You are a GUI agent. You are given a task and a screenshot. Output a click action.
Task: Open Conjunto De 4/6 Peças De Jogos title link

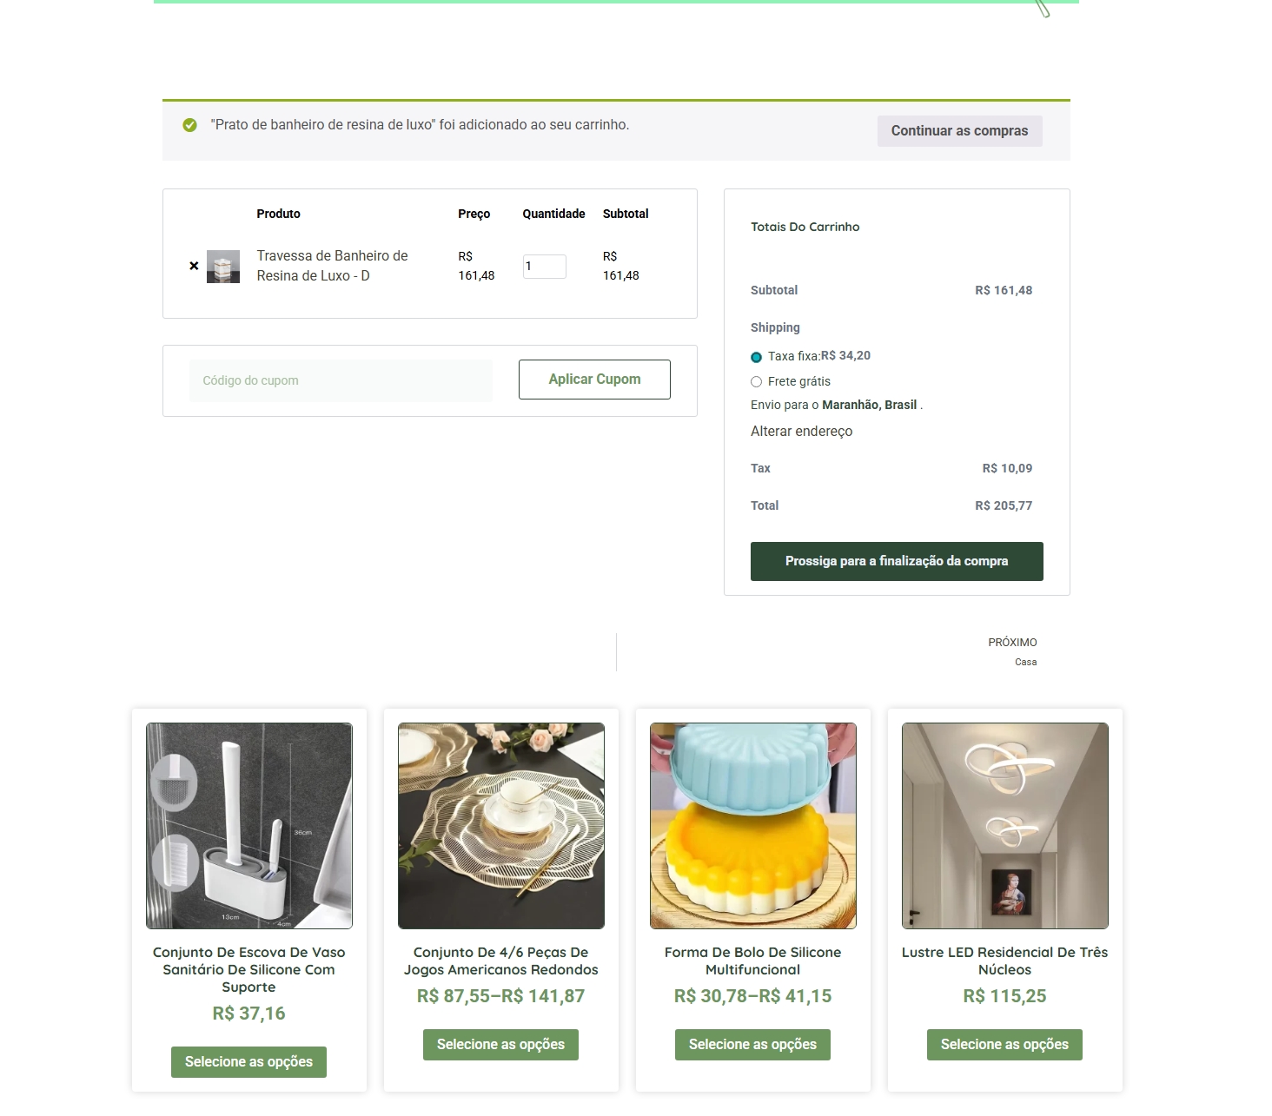coord(501,961)
